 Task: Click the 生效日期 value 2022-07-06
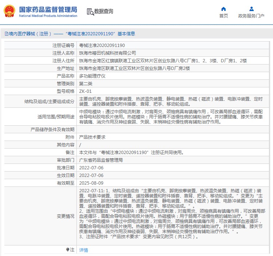tap(91, 176)
